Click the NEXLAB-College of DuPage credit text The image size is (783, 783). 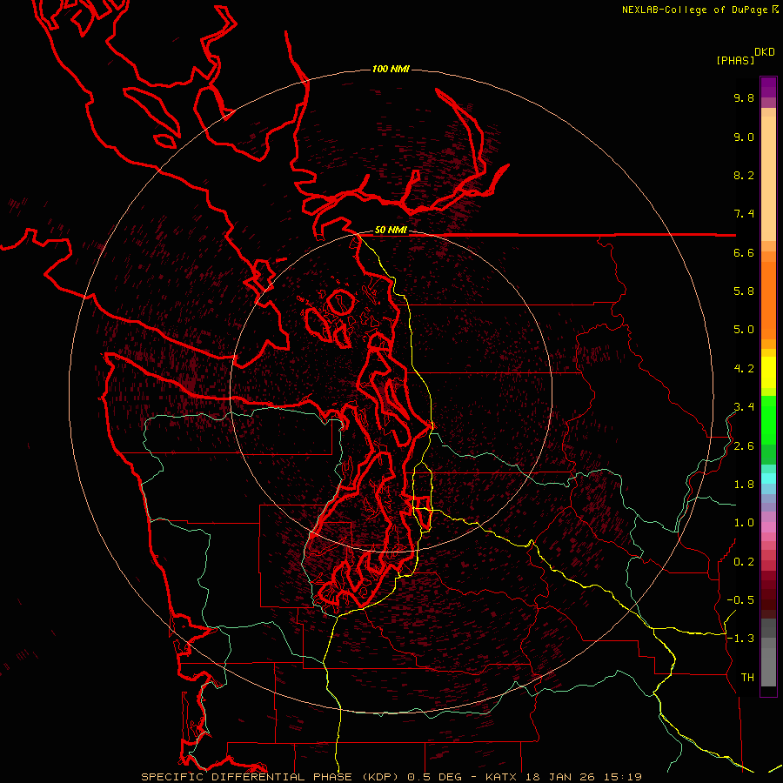click(x=695, y=10)
